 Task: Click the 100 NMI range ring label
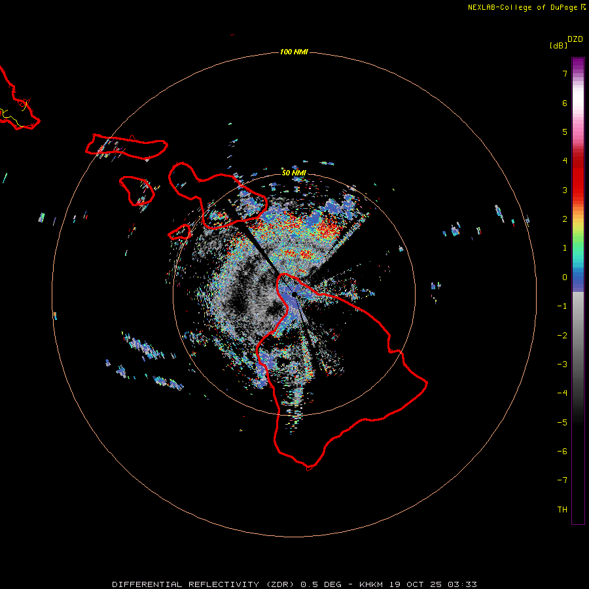(x=294, y=52)
